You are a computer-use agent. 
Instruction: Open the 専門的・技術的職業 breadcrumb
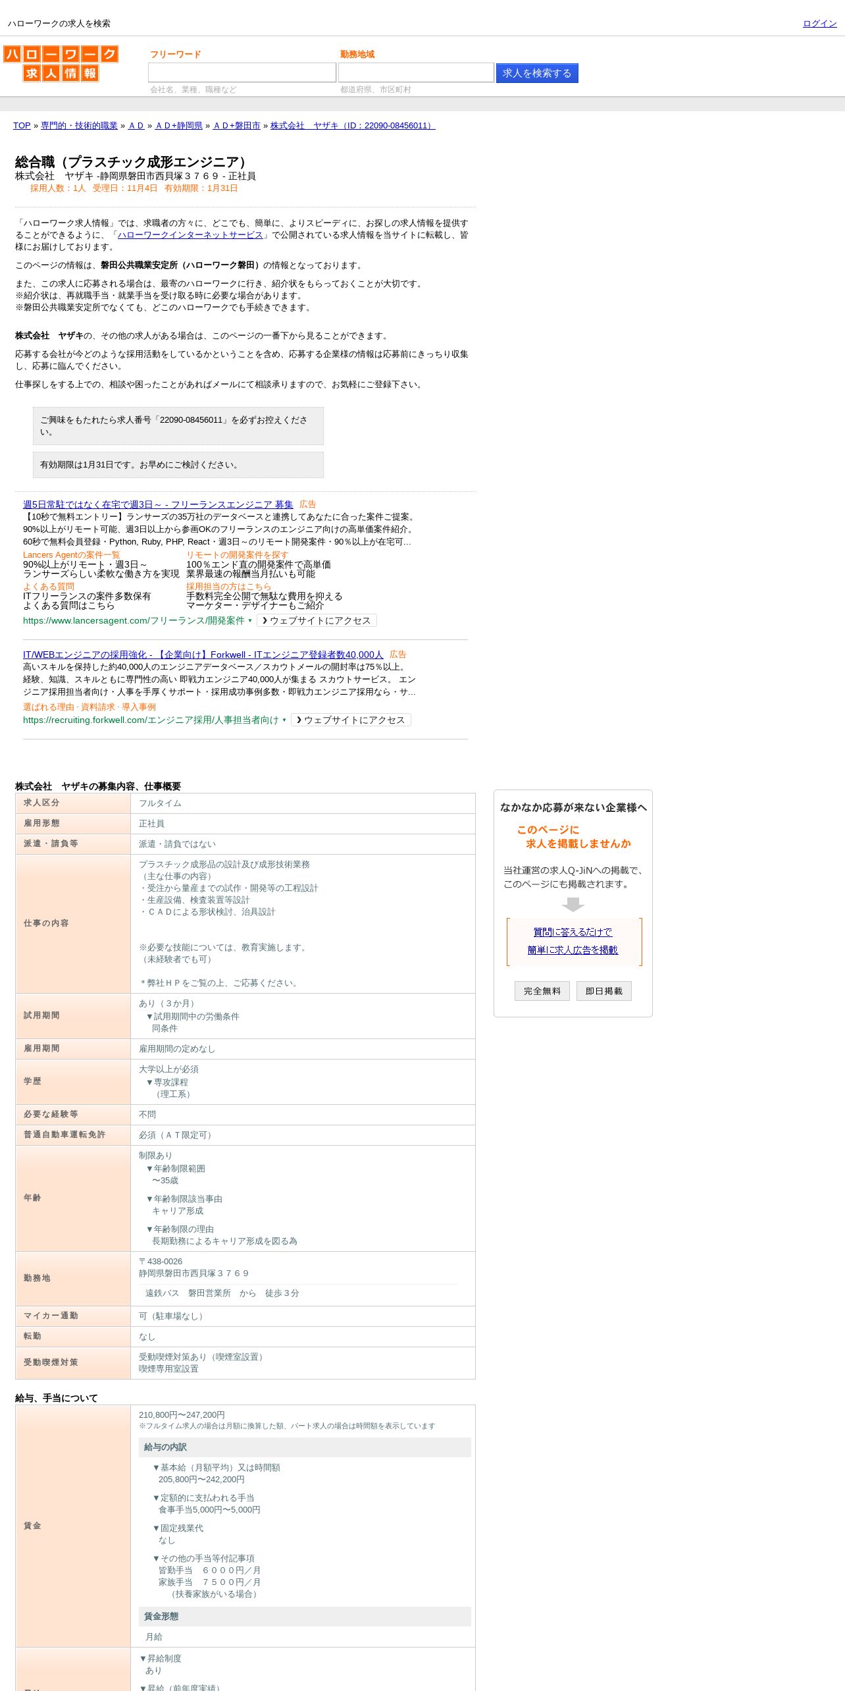[79, 126]
